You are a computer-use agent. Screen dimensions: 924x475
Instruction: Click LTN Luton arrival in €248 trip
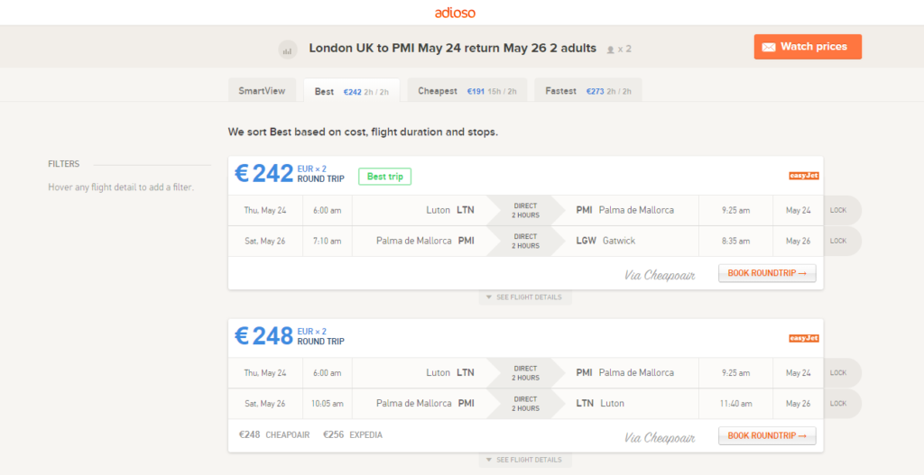pyautogui.click(x=600, y=403)
